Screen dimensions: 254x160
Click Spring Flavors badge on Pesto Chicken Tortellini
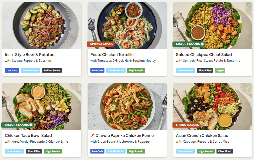pyautogui.click(x=102, y=44)
